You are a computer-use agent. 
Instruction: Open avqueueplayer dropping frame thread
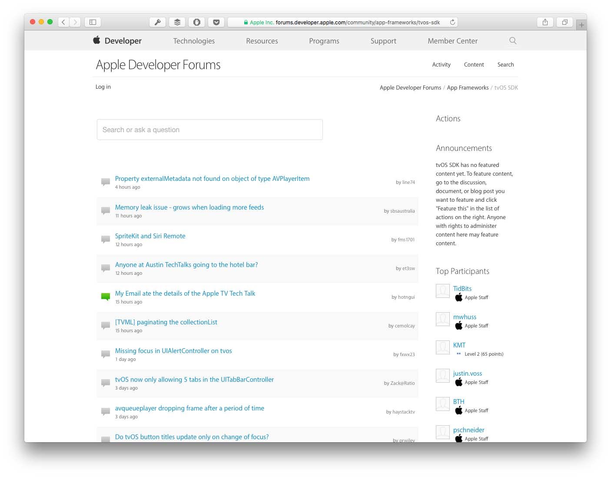point(189,408)
